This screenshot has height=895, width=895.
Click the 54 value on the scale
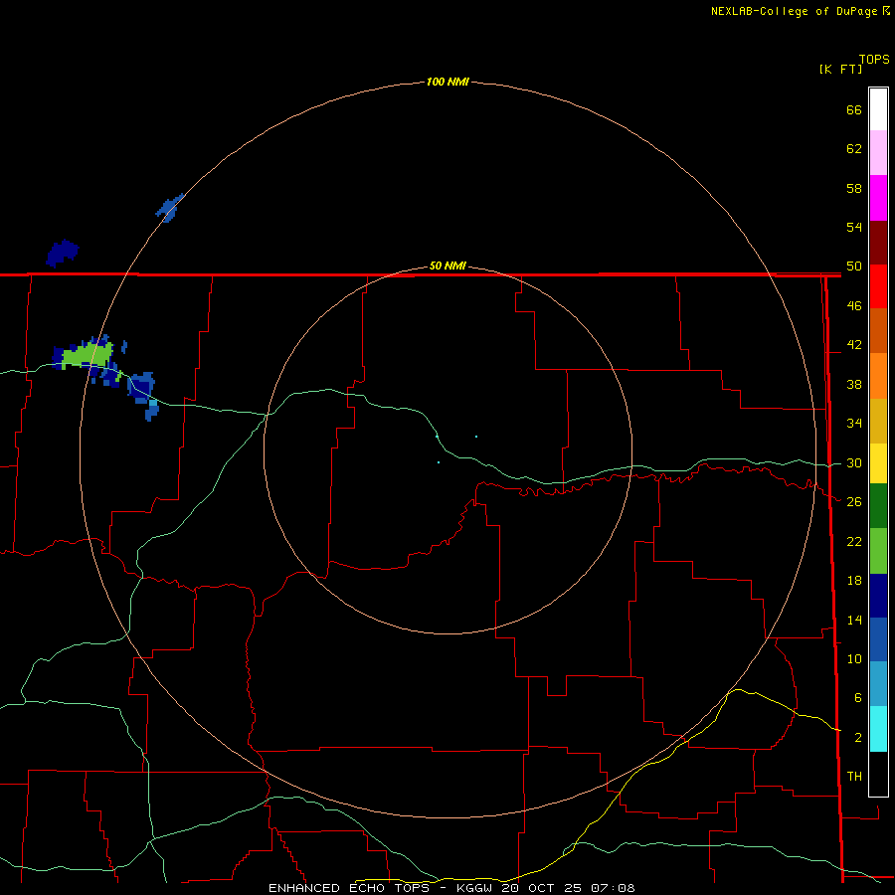854,227
